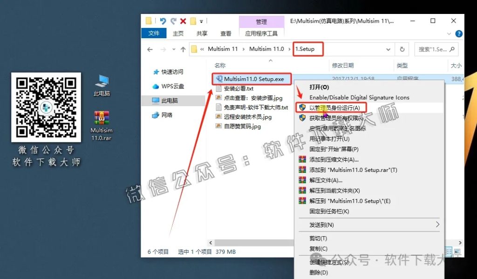This screenshot has height=279, width=477.
Task: Switch to the 查看 ribbon tab
Action: point(225,33)
